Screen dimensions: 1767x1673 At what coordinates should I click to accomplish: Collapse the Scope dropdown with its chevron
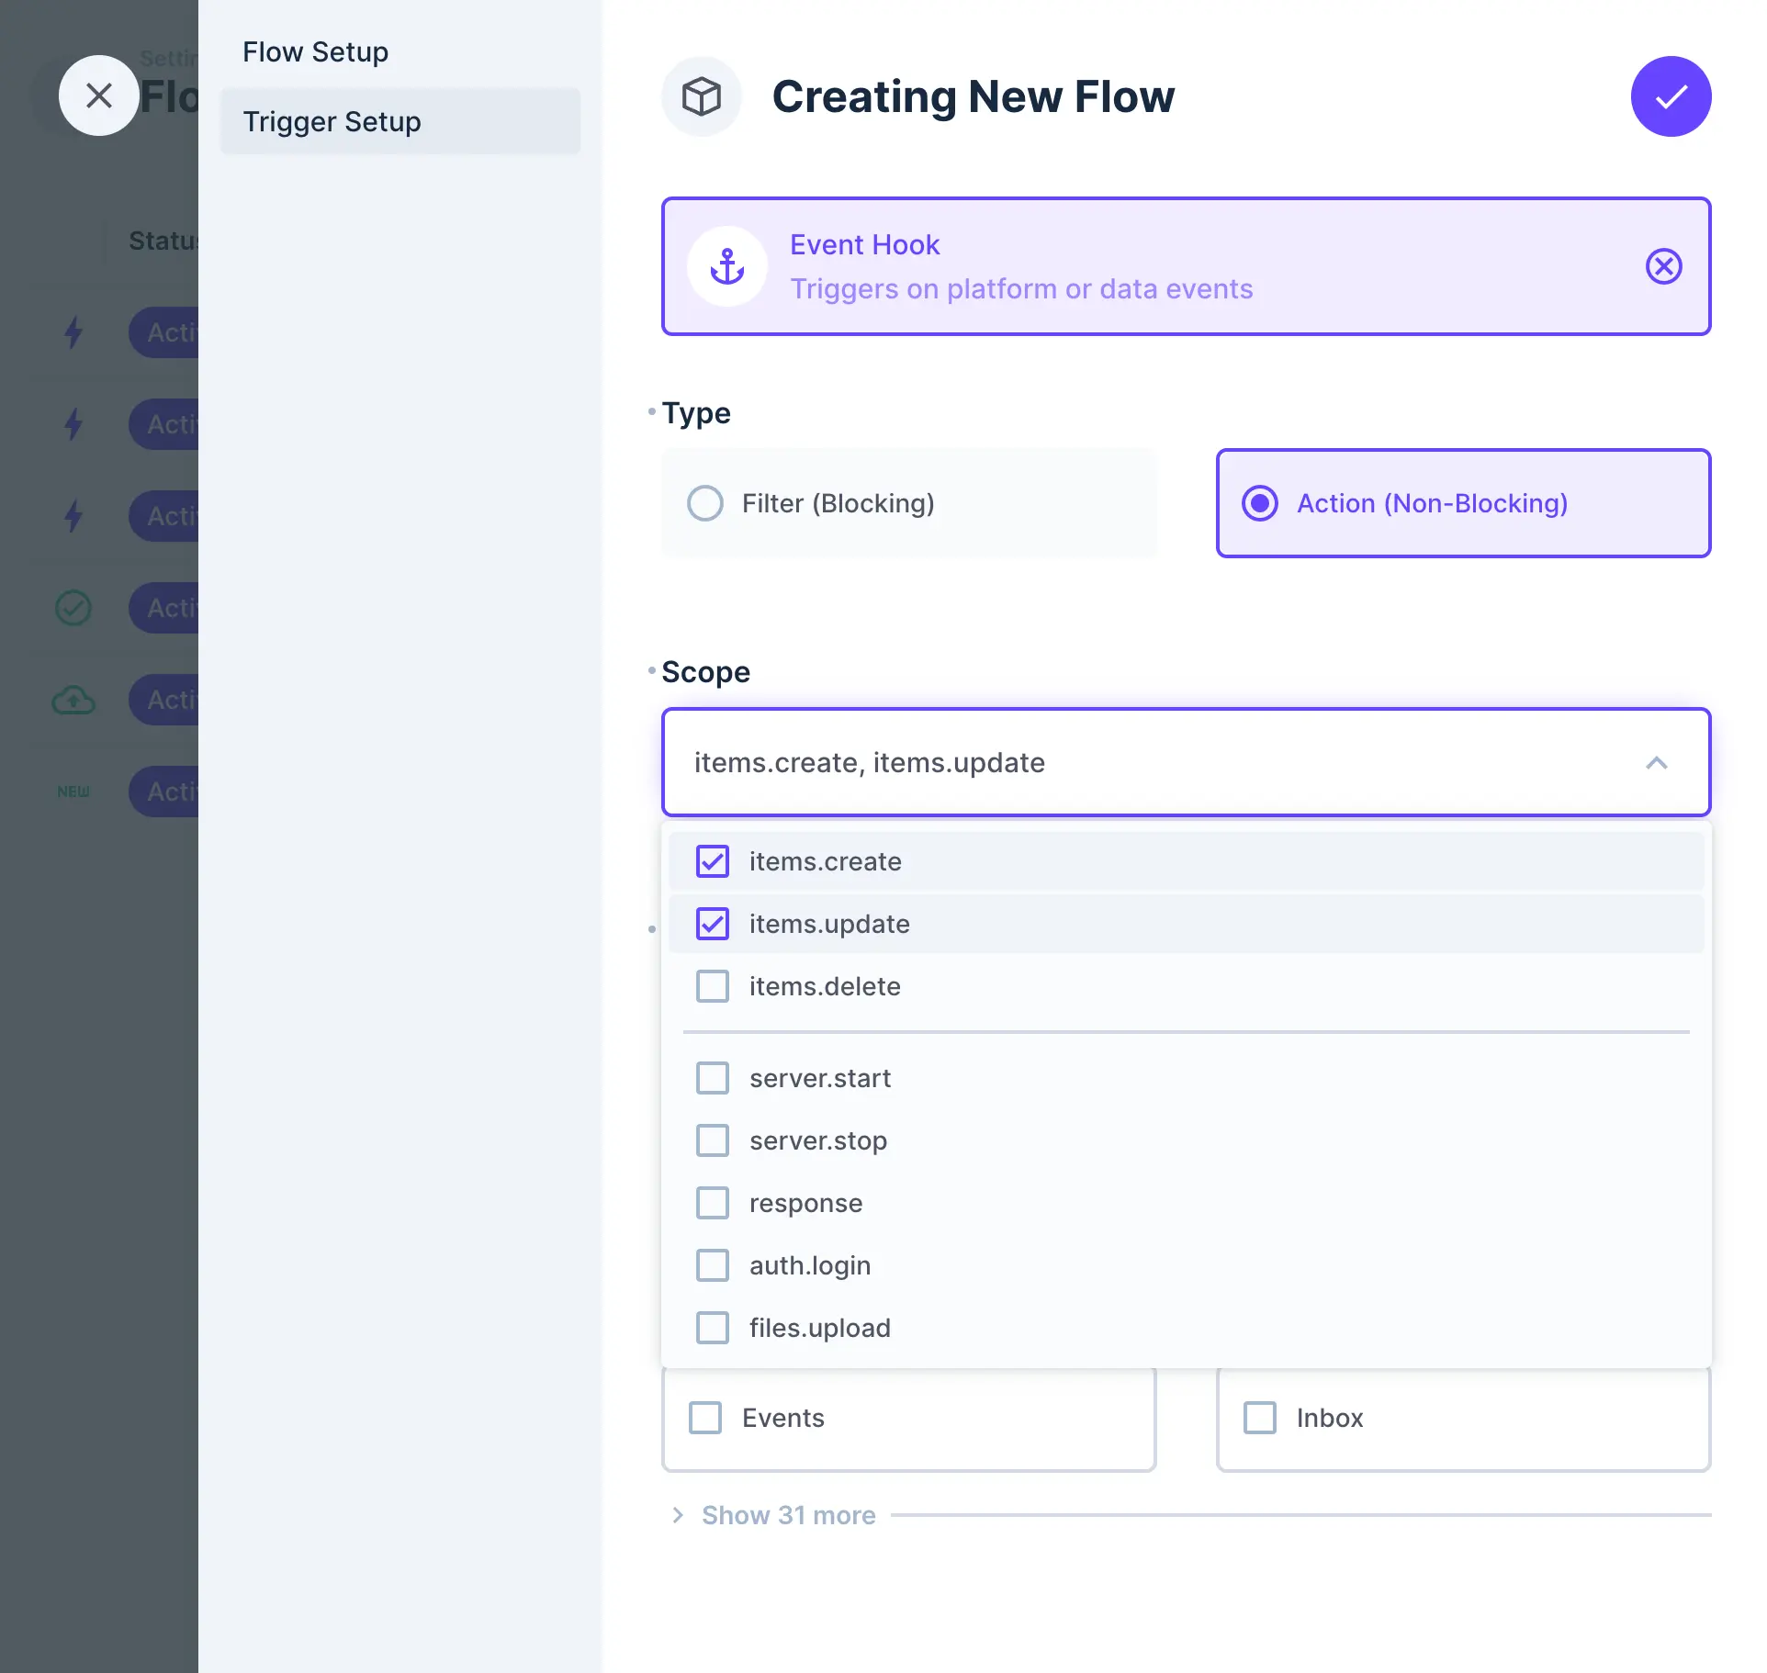[x=1657, y=763]
